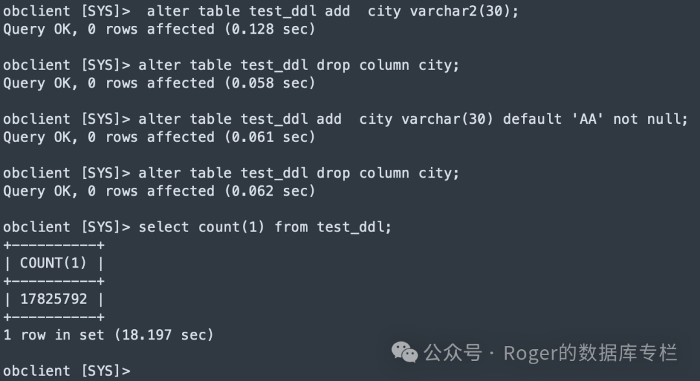
Task: Click the bottom border of the result table
Action: 54,317
